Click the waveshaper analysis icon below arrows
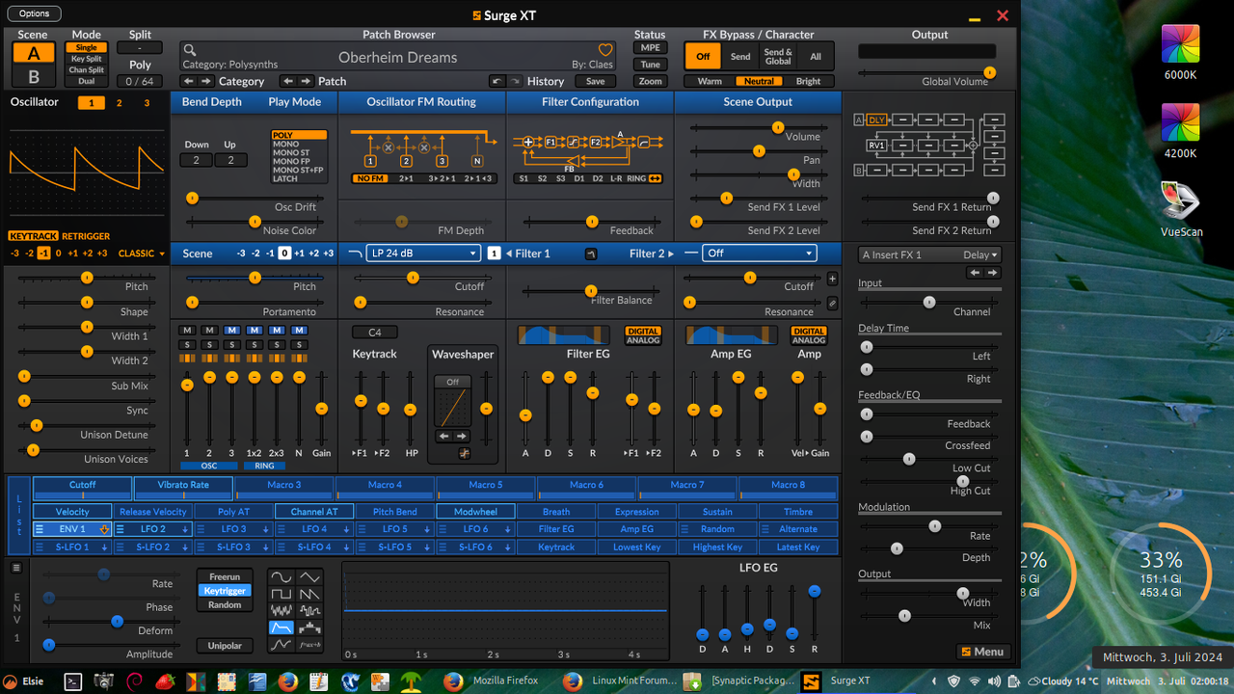Image resolution: width=1234 pixels, height=694 pixels. coord(464,453)
